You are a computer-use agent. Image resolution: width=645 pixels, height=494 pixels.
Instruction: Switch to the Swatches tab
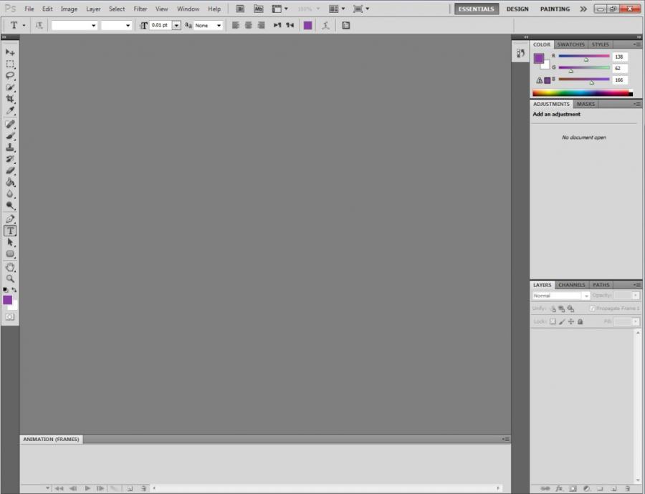[x=570, y=44]
